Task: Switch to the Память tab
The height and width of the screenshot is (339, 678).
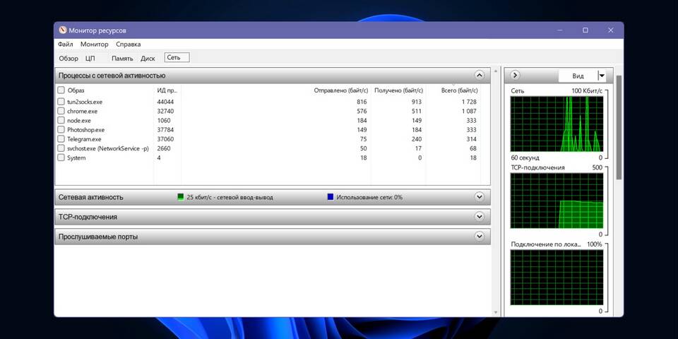Action: [x=122, y=59]
